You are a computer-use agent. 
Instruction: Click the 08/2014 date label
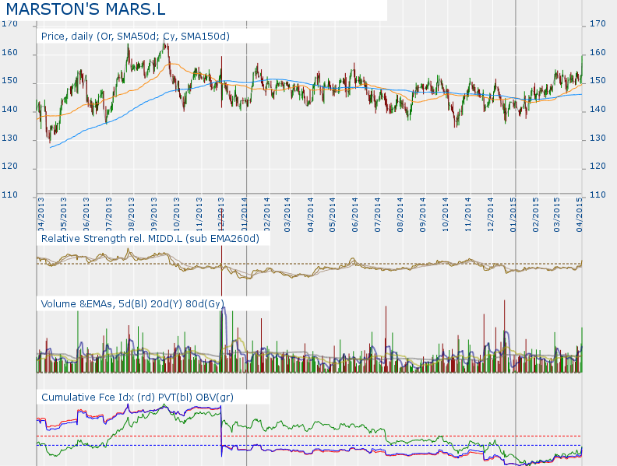pyautogui.click(x=400, y=215)
